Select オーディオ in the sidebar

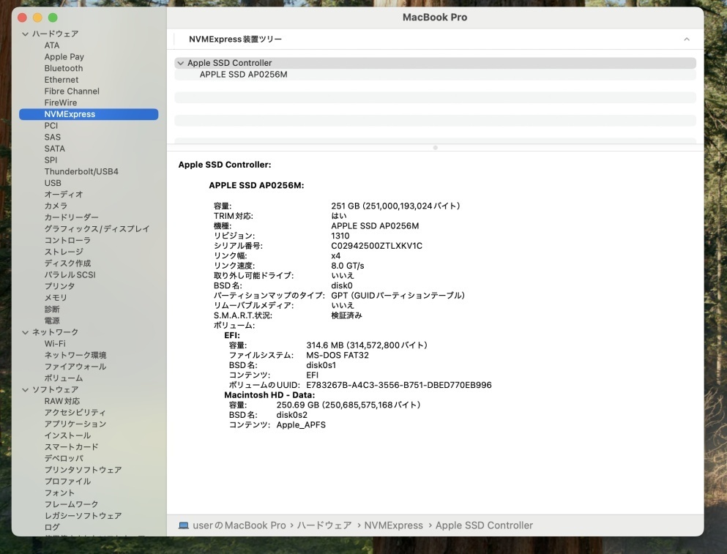point(64,195)
